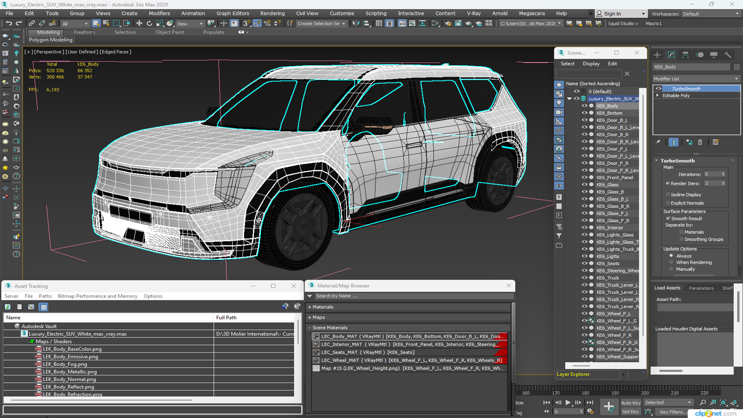
Task: Activate the Select and Uniform Scale tool
Action: (x=159, y=23)
